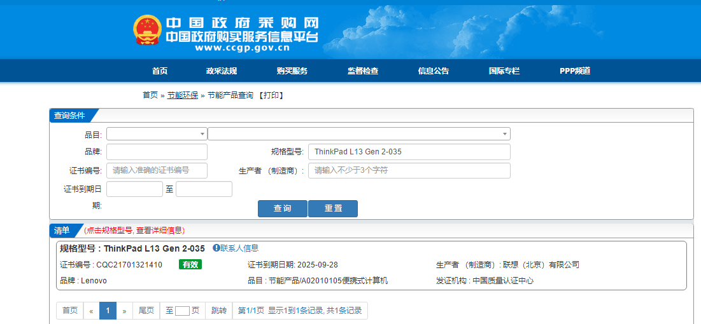Click the 清单 list panel header tab

point(62,230)
